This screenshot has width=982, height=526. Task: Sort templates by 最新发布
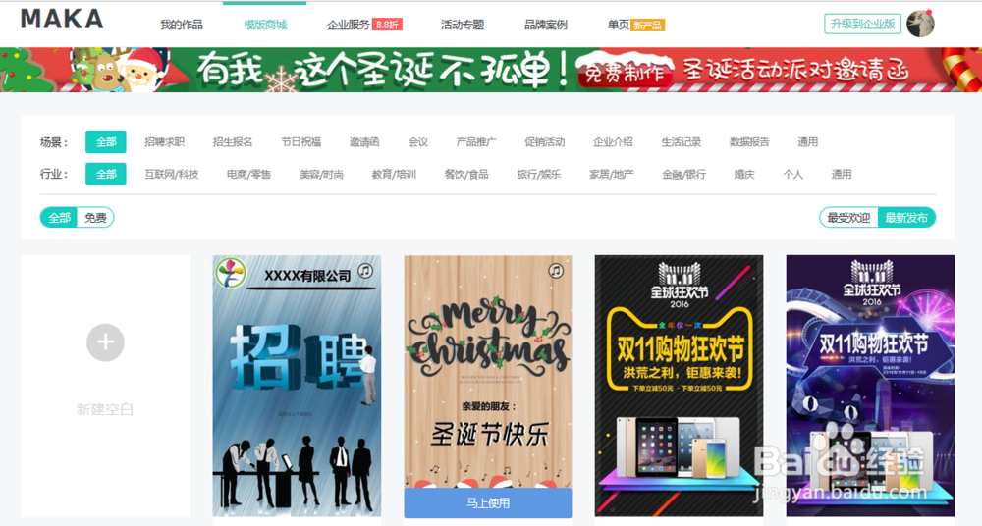click(x=906, y=217)
